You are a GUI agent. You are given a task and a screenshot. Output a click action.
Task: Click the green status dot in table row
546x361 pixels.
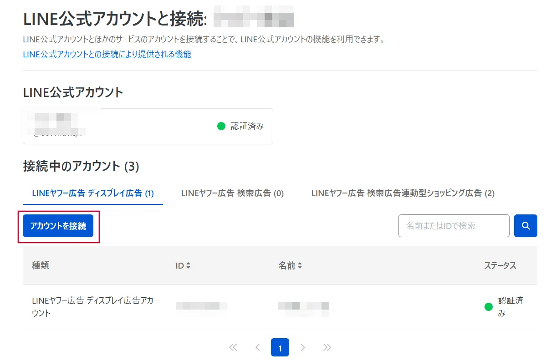point(488,306)
